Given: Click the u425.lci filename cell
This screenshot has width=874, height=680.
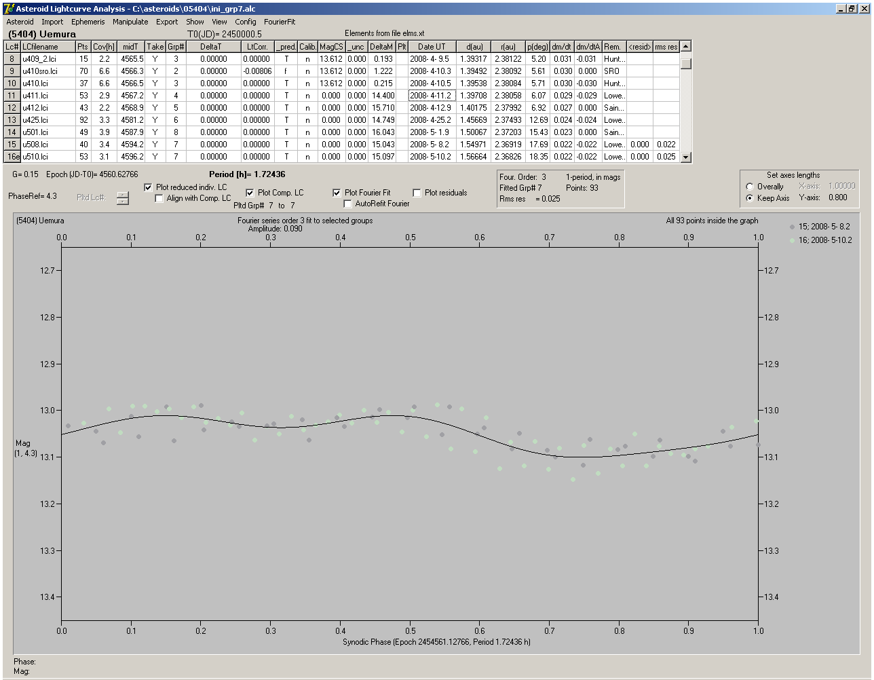Looking at the screenshot, I should [47, 120].
